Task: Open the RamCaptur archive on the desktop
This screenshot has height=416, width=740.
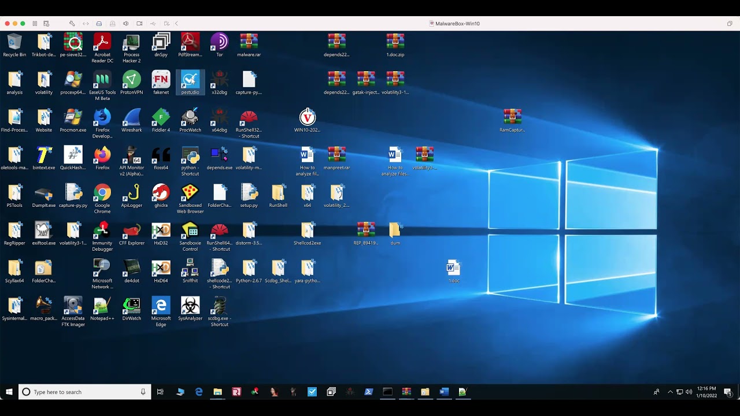Action: pyautogui.click(x=512, y=120)
